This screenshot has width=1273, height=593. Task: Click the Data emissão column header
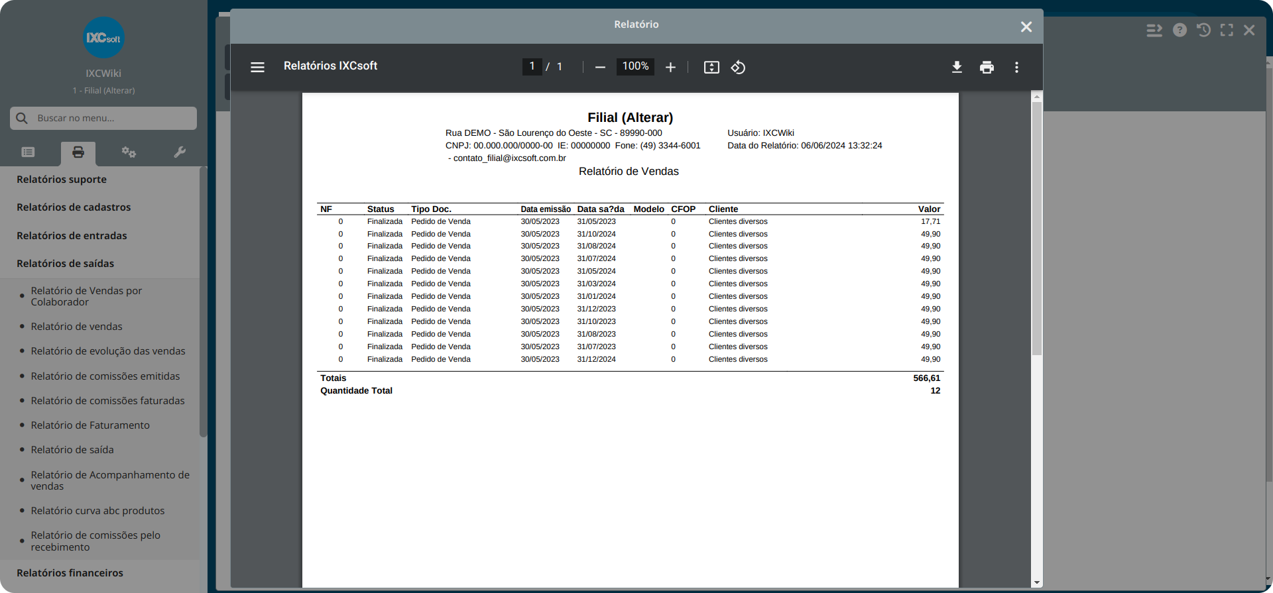click(x=546, y=209)
